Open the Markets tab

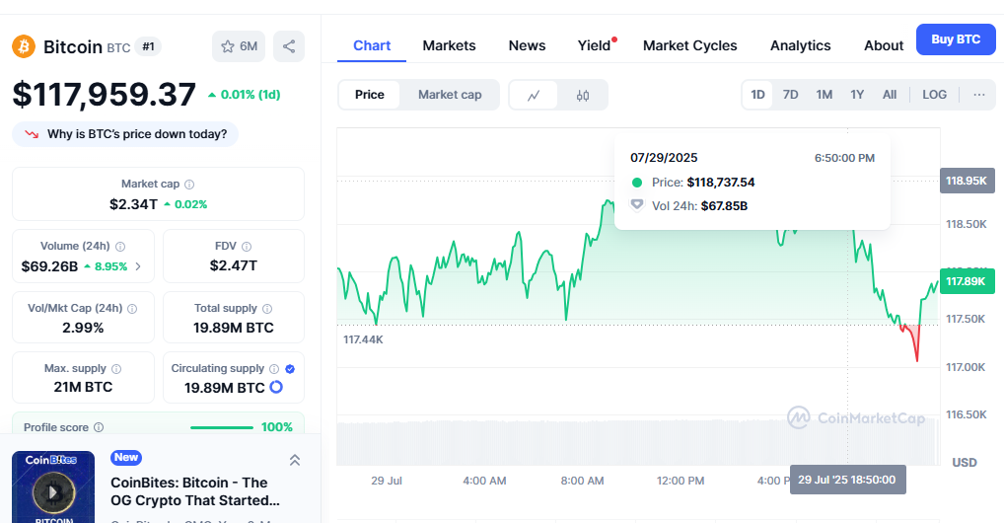click(x=449, y=45)
